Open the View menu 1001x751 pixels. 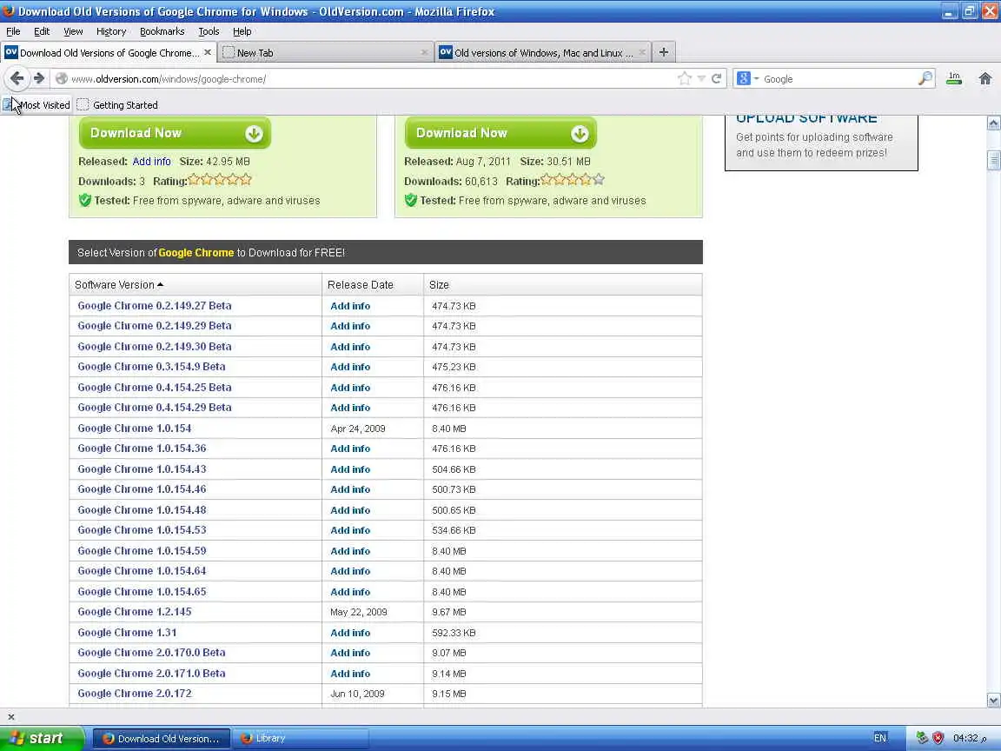73,31
